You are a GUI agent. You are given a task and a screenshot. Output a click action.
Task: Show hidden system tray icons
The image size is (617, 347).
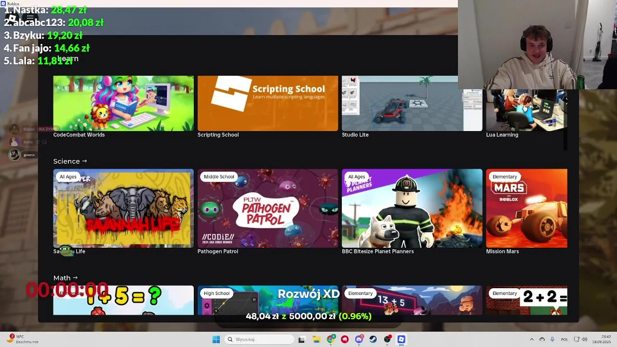click(x=532, y=339)
